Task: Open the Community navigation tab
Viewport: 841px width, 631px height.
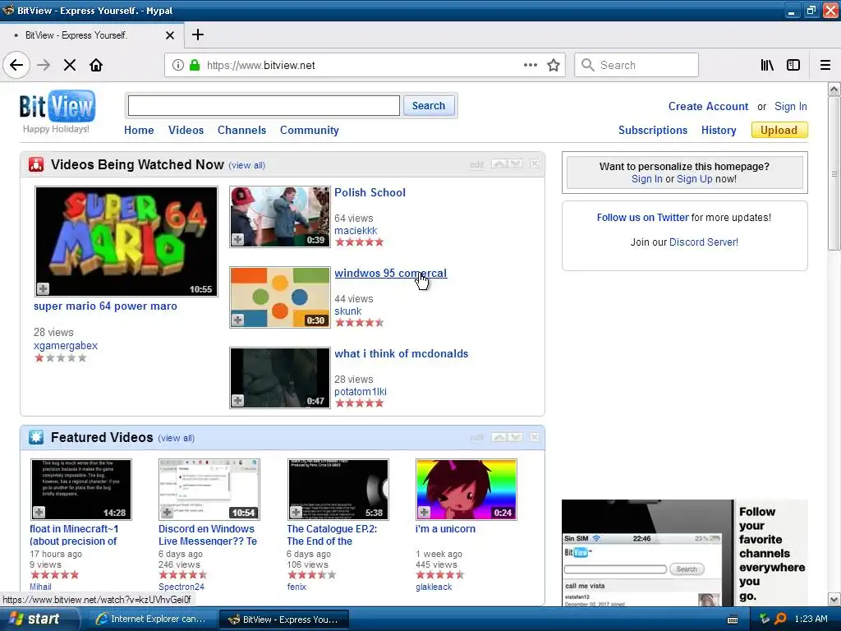Action: (310, 130)
